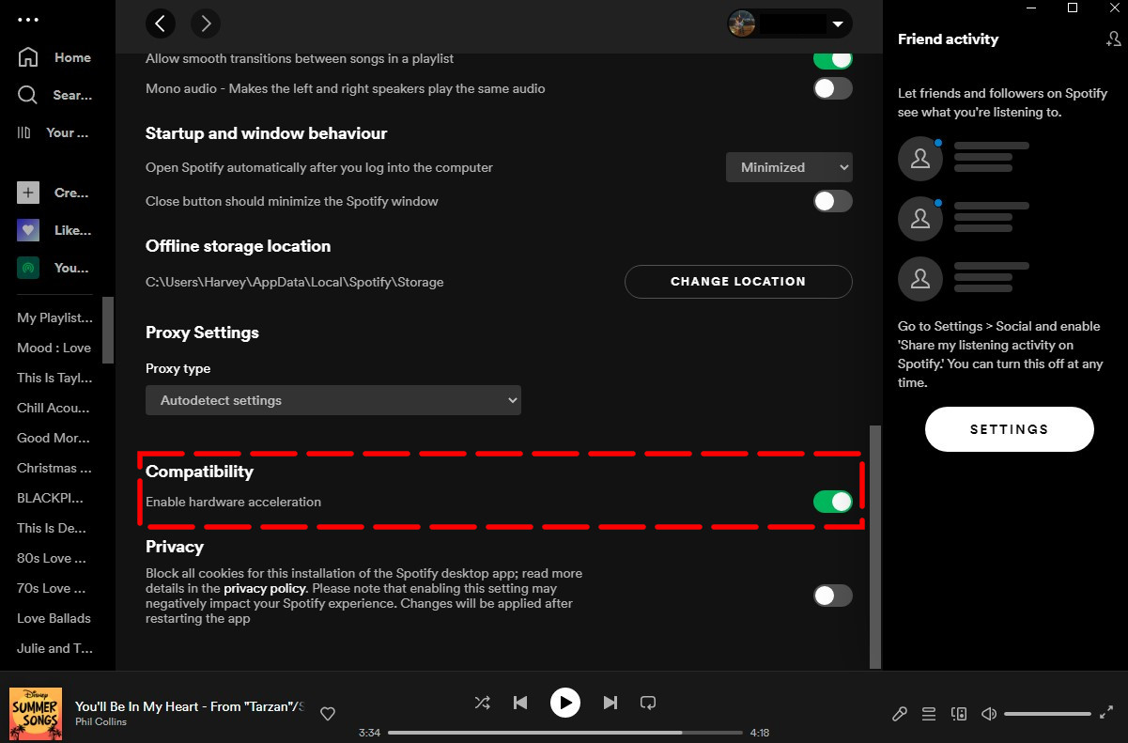This screenshot has height=743, width=1128.
Task: Enter full screen mode
Action: coord(1106,714)
